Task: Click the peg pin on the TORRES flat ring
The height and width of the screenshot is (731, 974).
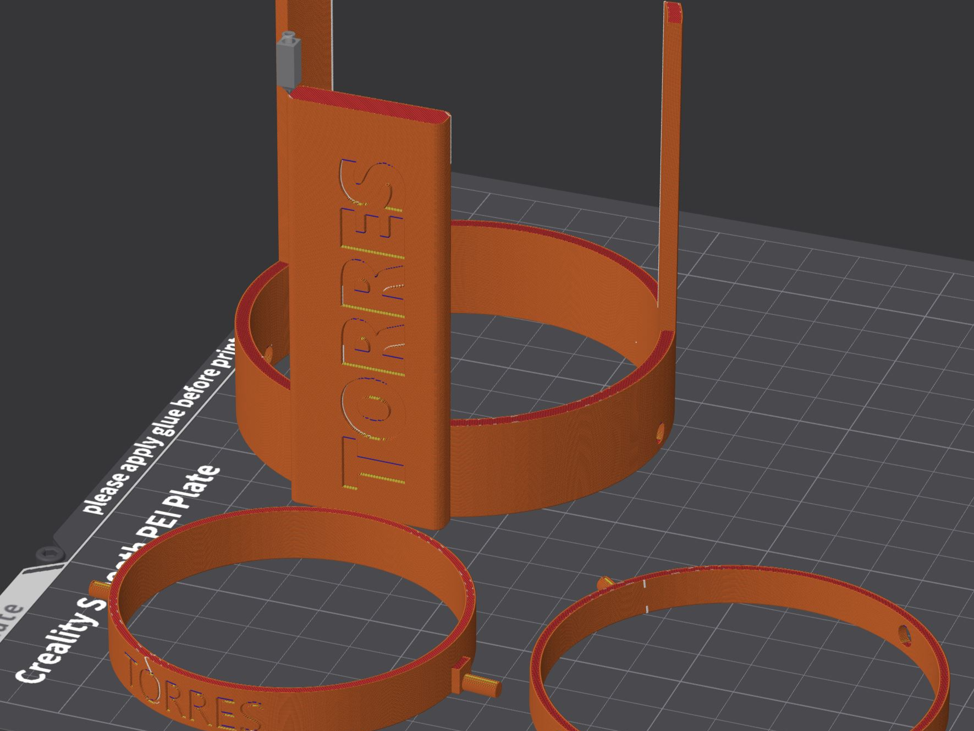Action: pyautogui.click(x=481, y=684)
